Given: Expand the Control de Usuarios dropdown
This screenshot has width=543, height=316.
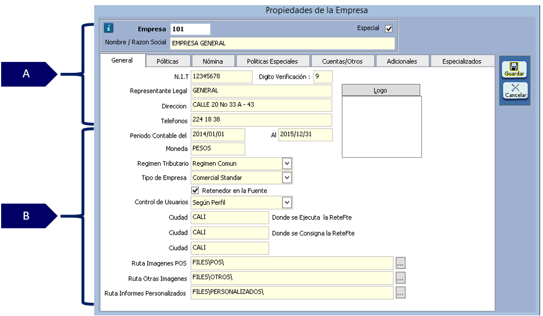Looking at the screenshot, I should point(287,202).
